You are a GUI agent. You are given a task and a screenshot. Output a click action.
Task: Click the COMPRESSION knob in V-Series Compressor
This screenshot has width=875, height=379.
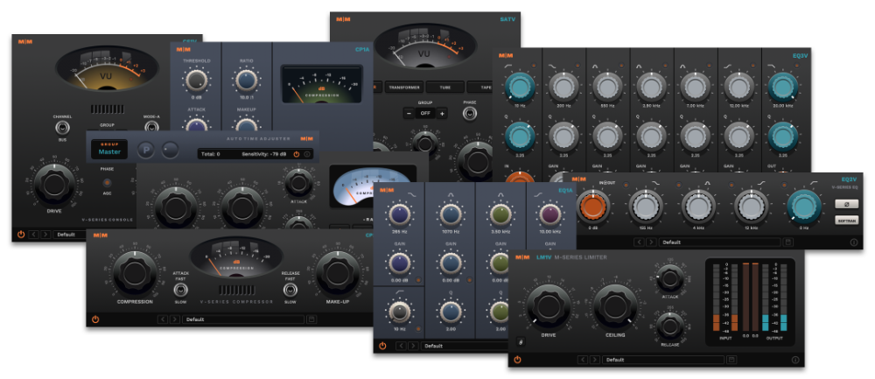click(135, 273)
